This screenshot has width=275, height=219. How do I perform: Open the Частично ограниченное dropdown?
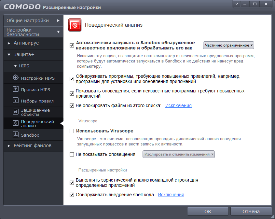click(x=228, y=45)
